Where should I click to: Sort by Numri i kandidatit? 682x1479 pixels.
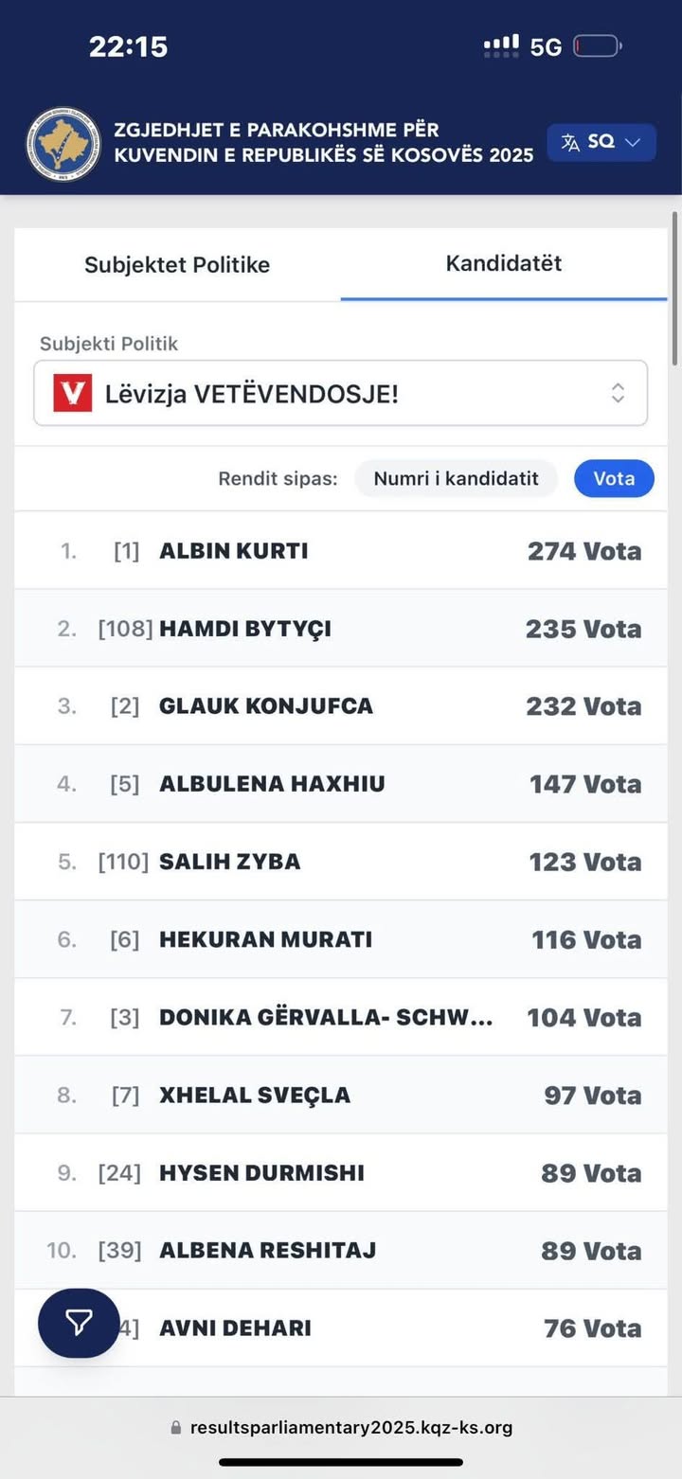[x=456, y=478]
